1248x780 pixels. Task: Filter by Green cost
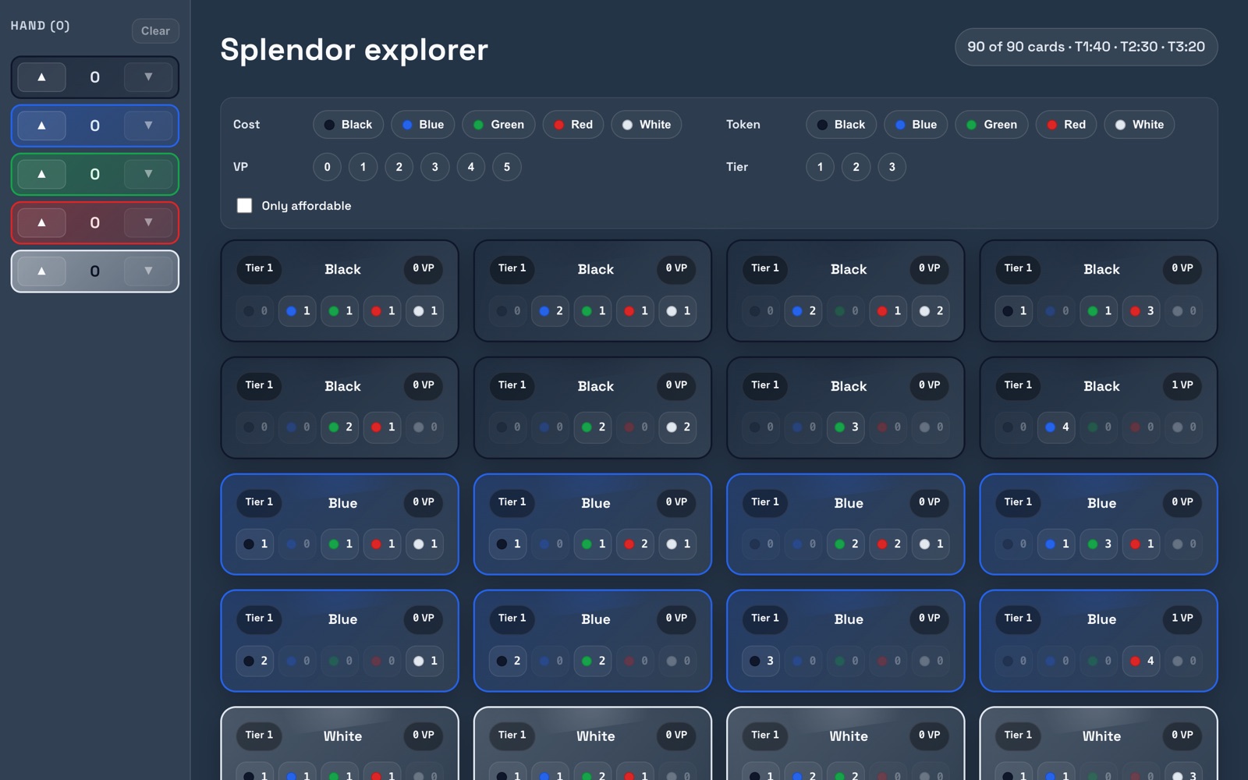pyautogui.click(x=499, y=125)
